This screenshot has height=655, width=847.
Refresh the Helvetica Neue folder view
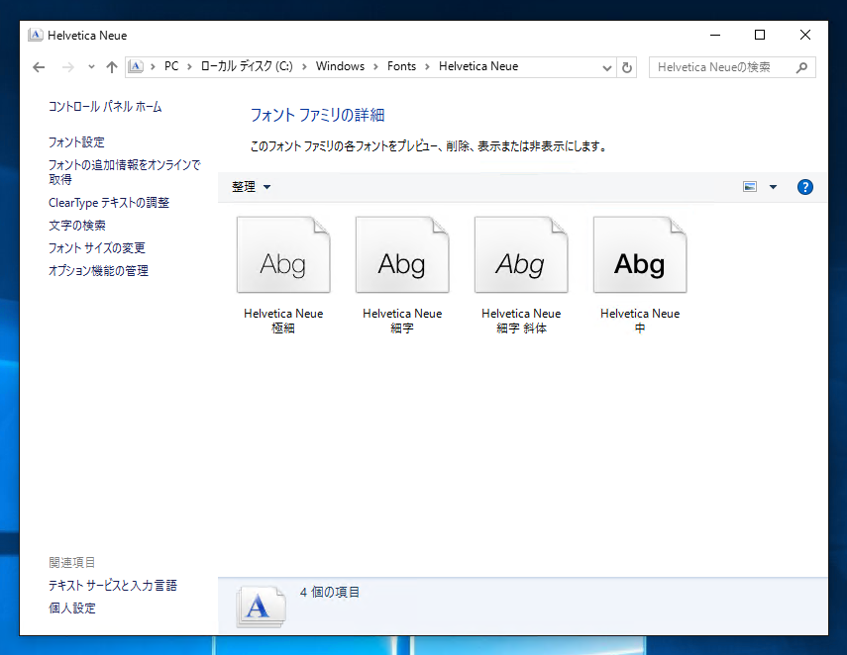(x=627, y=67)
